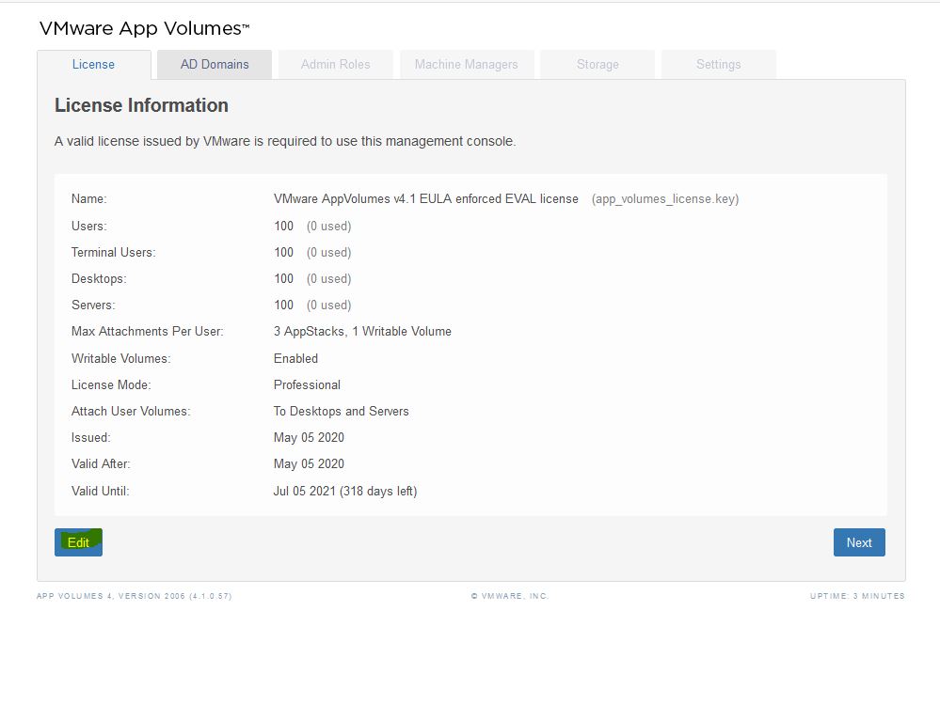This screenshot has height=705, width=940.
Task: Click the 'Desktops:' label
Action: [99, 278]
